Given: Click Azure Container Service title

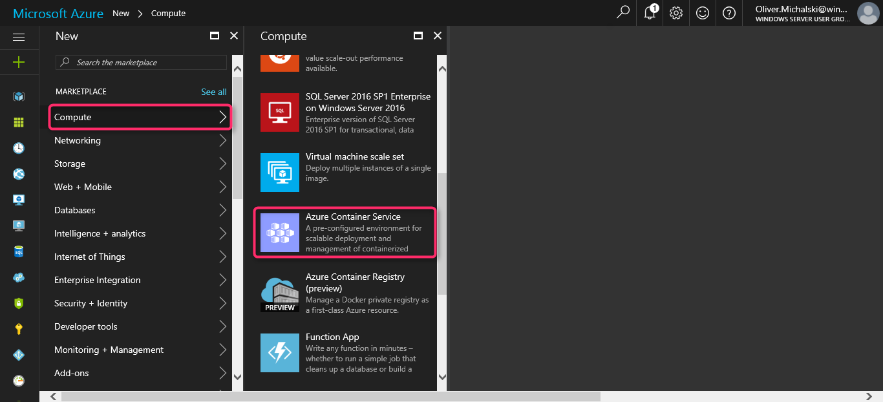Looking at the screenshot, I should pyautogui.click(x=353, y=217).
